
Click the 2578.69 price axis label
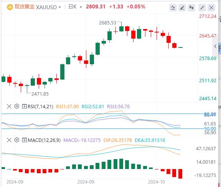click(208, 58)
